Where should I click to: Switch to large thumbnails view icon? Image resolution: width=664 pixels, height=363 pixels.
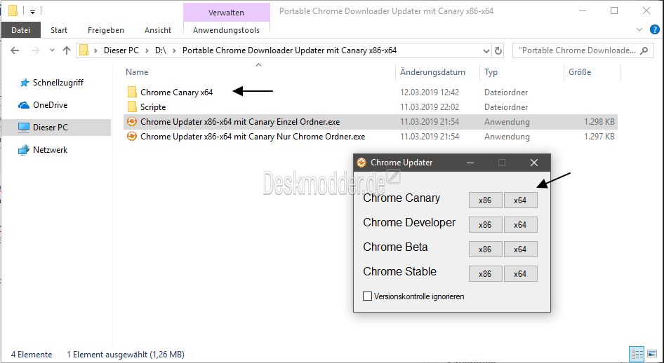tap(653, 354)
